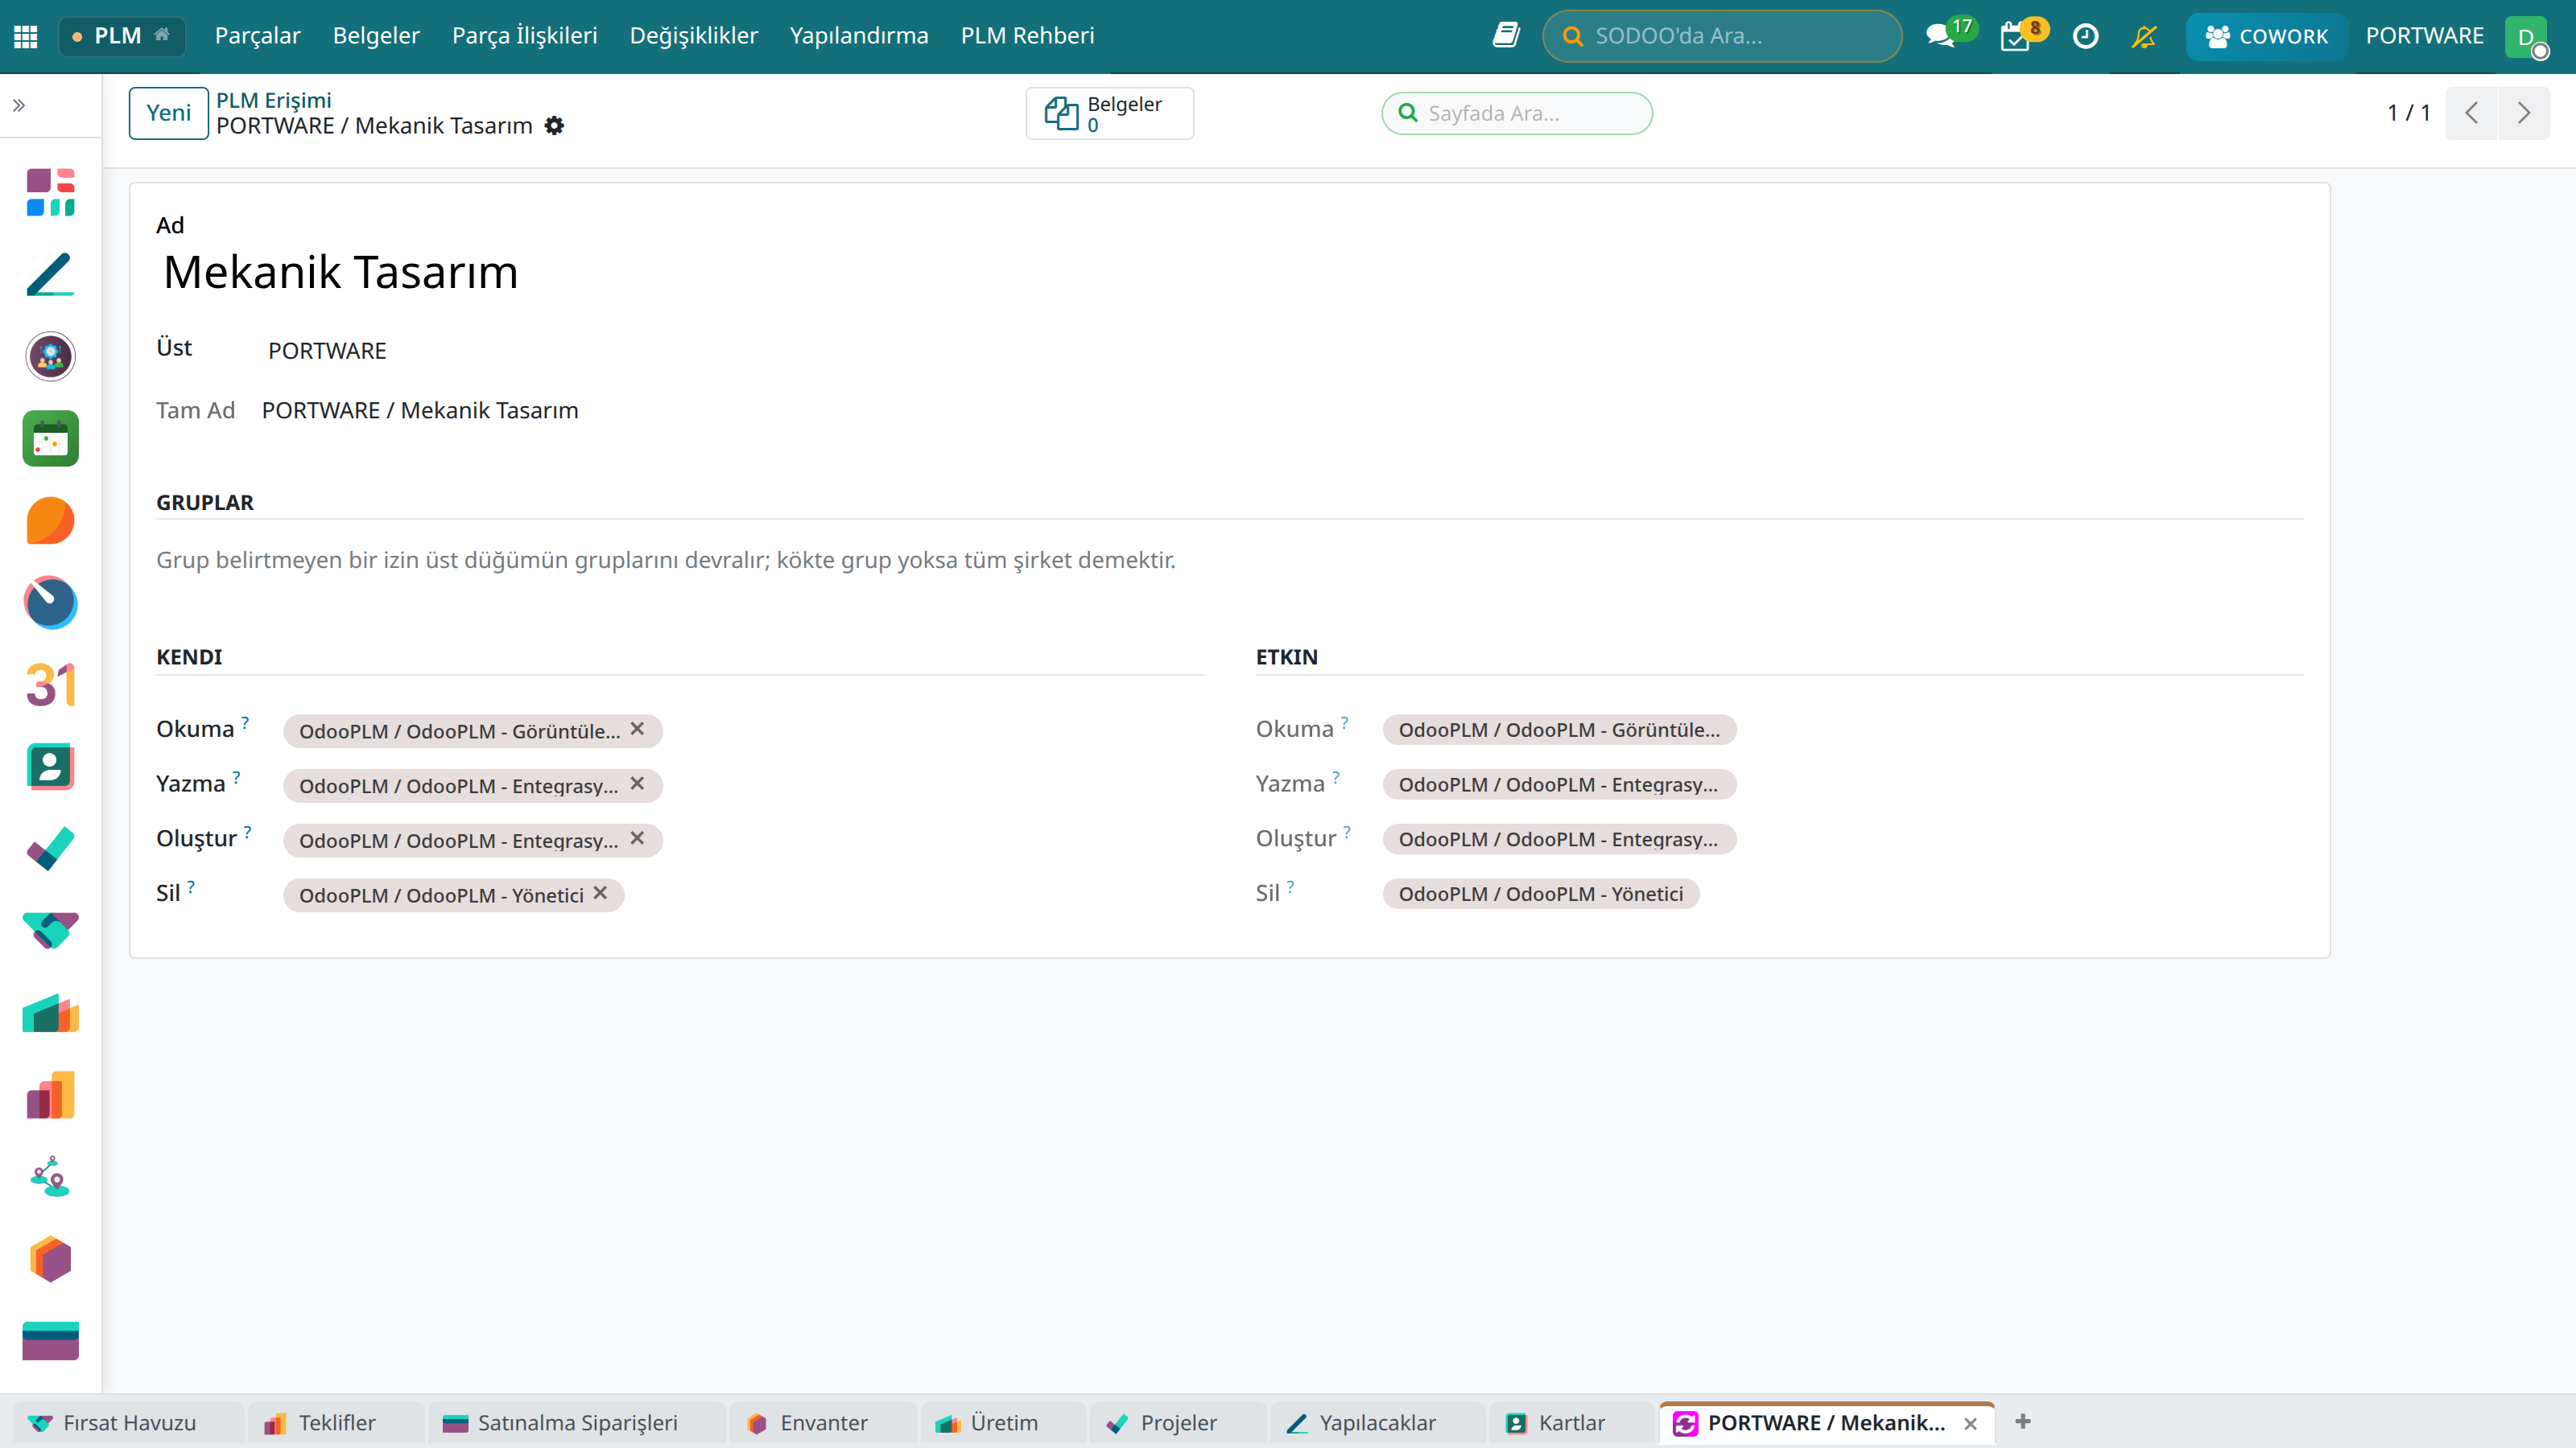Open the handshake CRM sidebar icon
The image size is (2576, 1448).
tap(50, 932)
